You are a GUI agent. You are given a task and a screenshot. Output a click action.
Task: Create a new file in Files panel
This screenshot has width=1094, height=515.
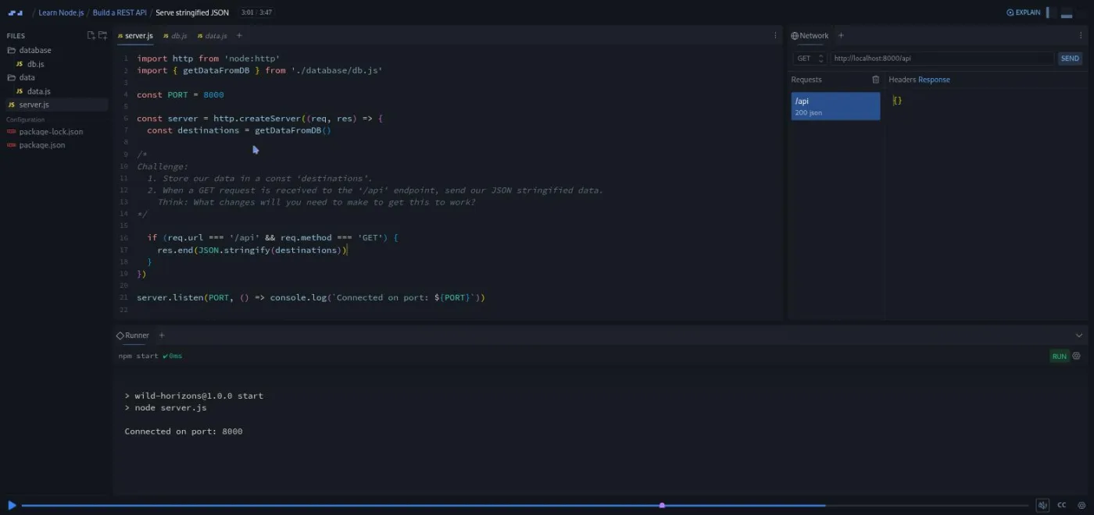[x=91, y=36]
